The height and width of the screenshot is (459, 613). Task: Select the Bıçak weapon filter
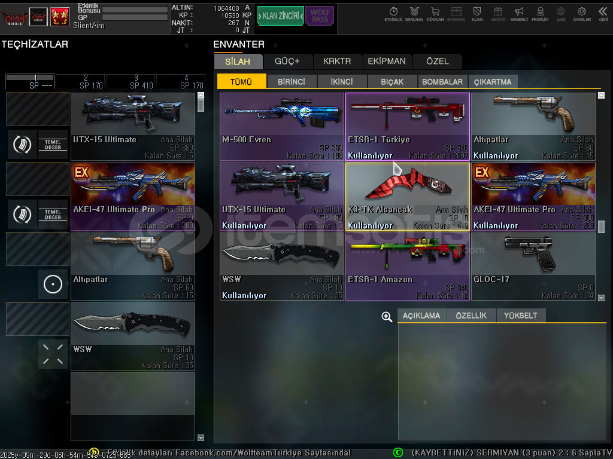[392, 81]
